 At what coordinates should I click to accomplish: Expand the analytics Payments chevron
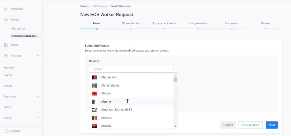[x=38, y=97]
